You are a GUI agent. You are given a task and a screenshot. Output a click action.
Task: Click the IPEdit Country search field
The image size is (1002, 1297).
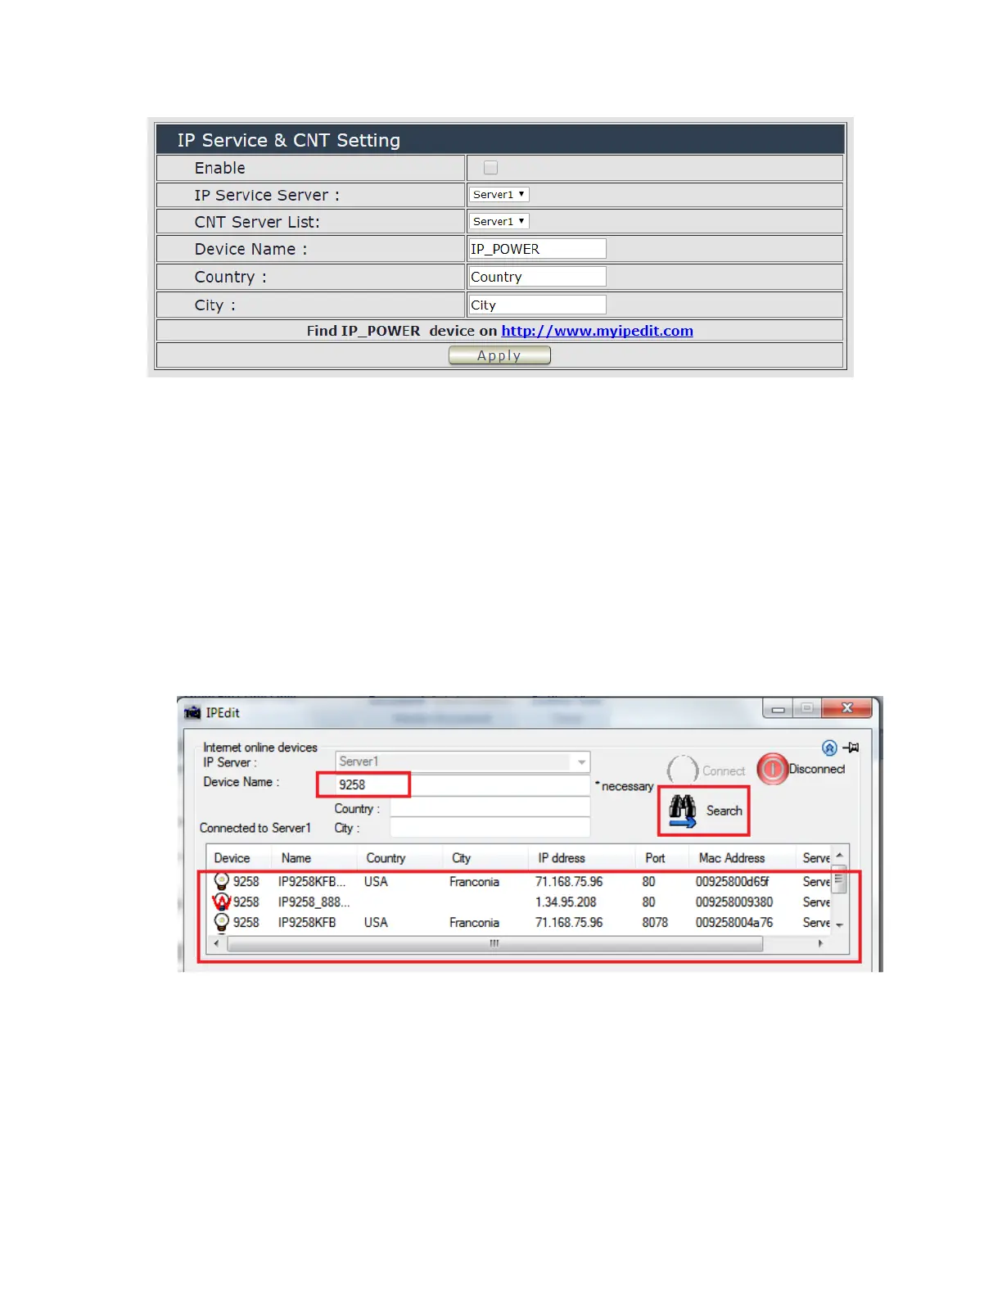(x=490, y=808)
